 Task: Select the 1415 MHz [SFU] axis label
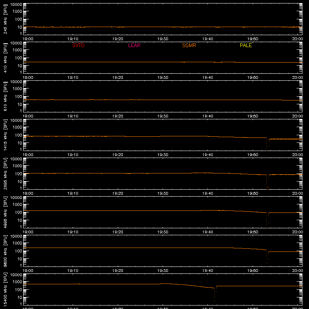[5, 135]
